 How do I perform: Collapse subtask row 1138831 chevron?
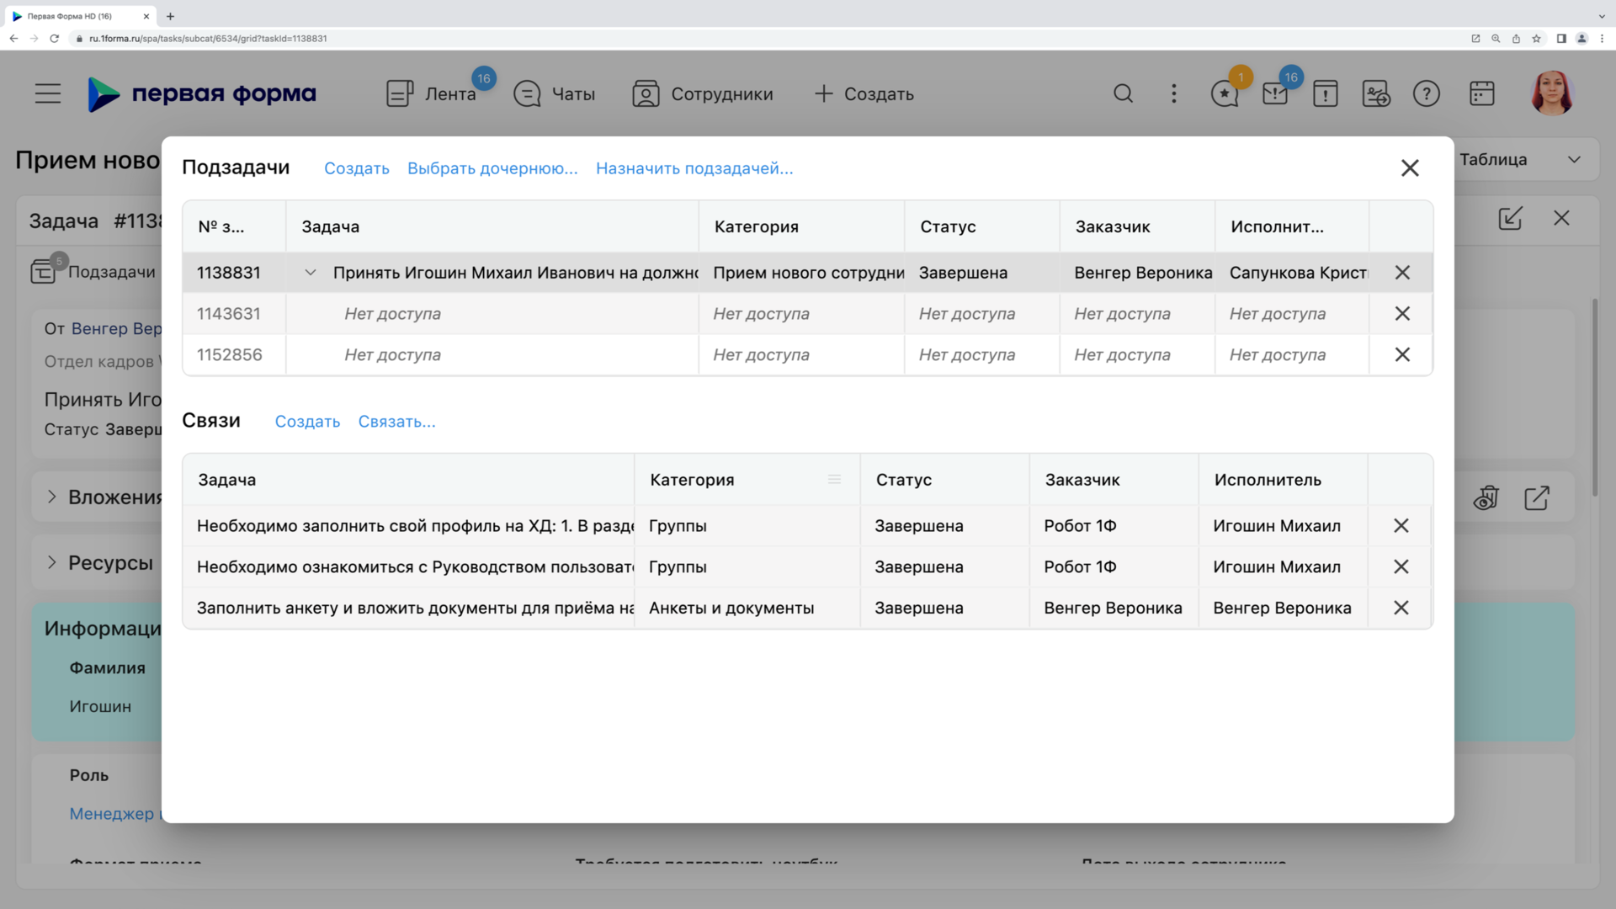point(311,273)
